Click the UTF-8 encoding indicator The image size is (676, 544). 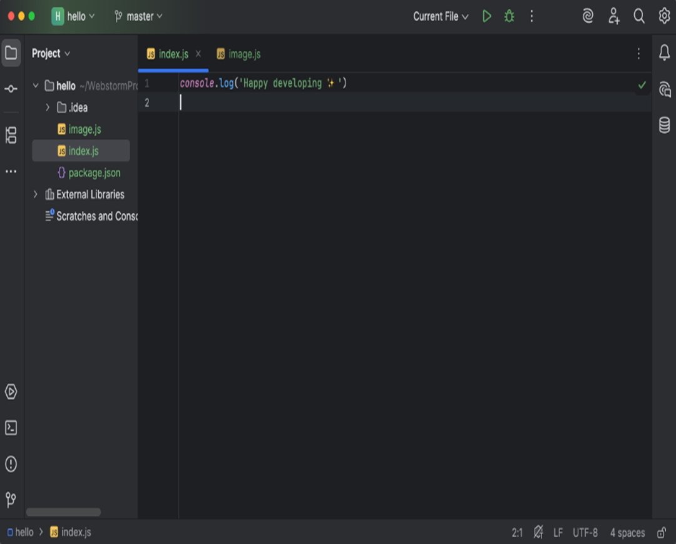585,533
